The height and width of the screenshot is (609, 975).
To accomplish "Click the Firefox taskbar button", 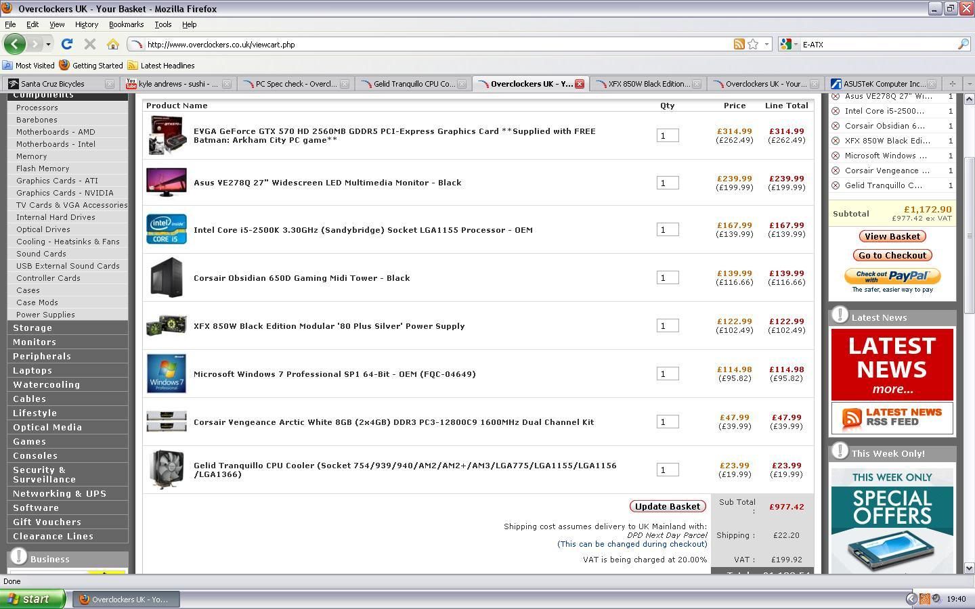I will 127,599.
